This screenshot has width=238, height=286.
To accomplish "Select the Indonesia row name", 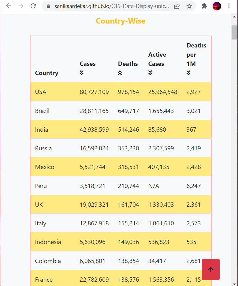I will [48, 242].
